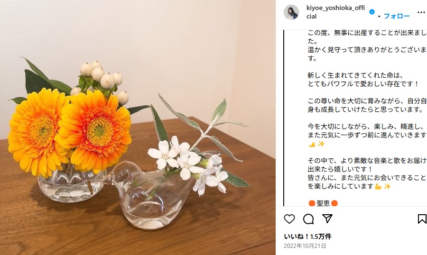This screenshot has height=255, width=427.
Task: Save the post with the bookmark icon
Action: coord(422,219)
